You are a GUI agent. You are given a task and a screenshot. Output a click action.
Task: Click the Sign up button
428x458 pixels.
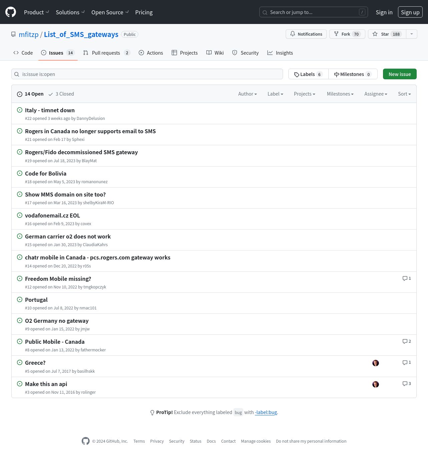click(x=410, y=12)
